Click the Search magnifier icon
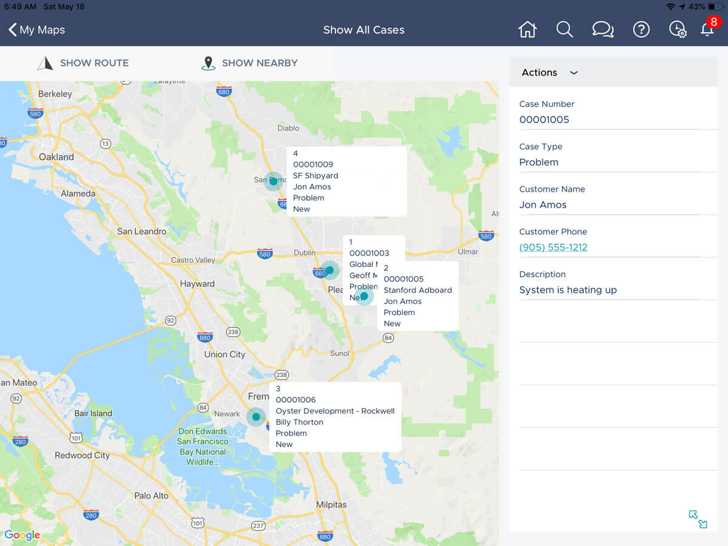The width and height of the screenshot is (728, 546). (564, 29)
